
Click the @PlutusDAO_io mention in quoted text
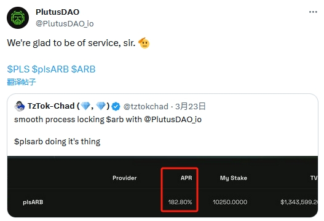[173, 120]
